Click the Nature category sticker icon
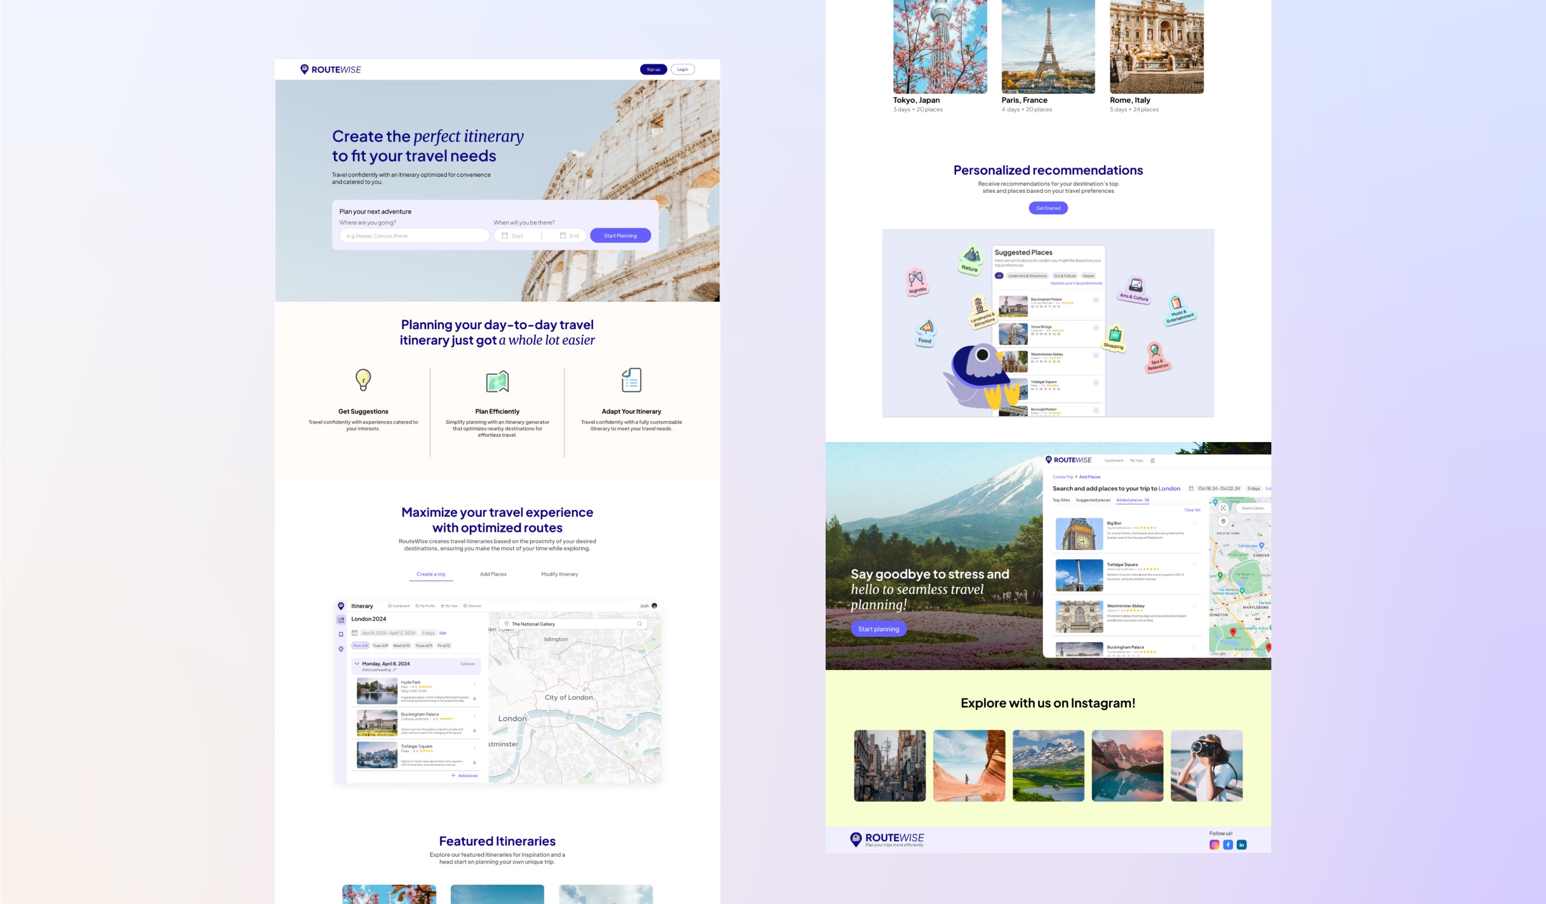The height and width of the screenshot is (904, 1546). click(970, 259)
